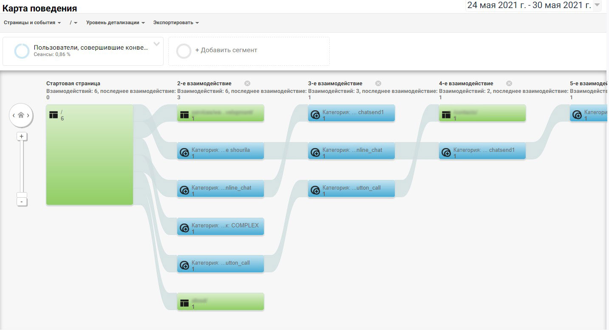Remove the 3rd interaction column
The image size is (609, 330).
coord(378,84)
